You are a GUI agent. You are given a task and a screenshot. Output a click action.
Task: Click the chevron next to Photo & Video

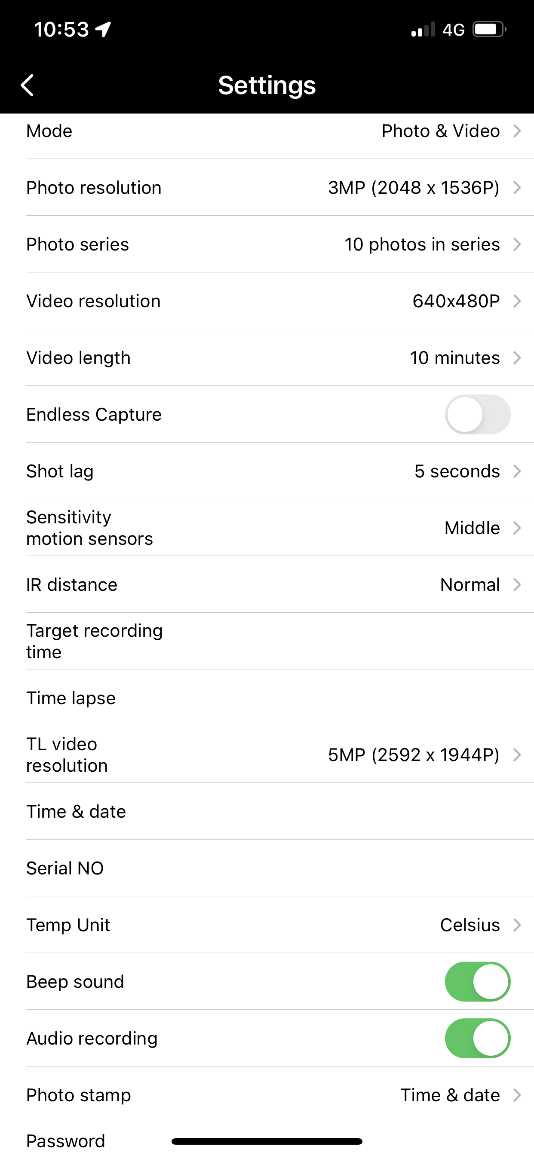(517, 131)
